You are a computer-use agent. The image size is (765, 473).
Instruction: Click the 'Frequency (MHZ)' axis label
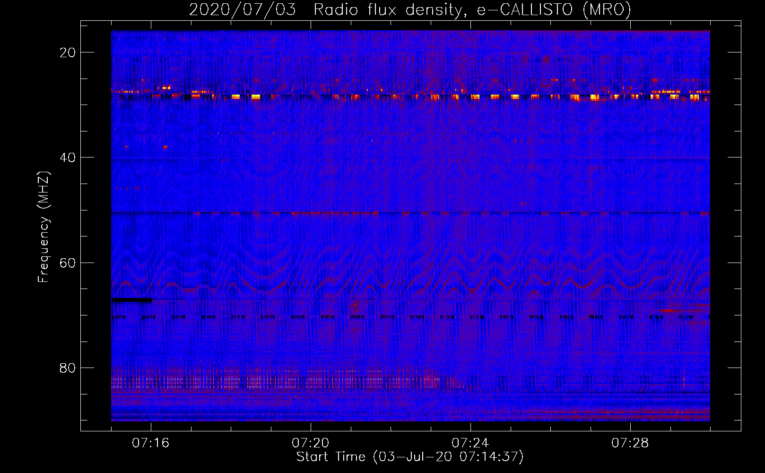(43, 227)
